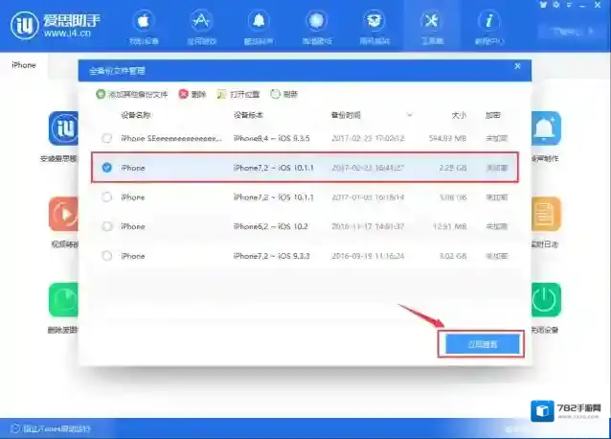The height and width of the screenshot is (439, 611).
Task: Click the green add other backup file icon
Action: tap(101, 94)
